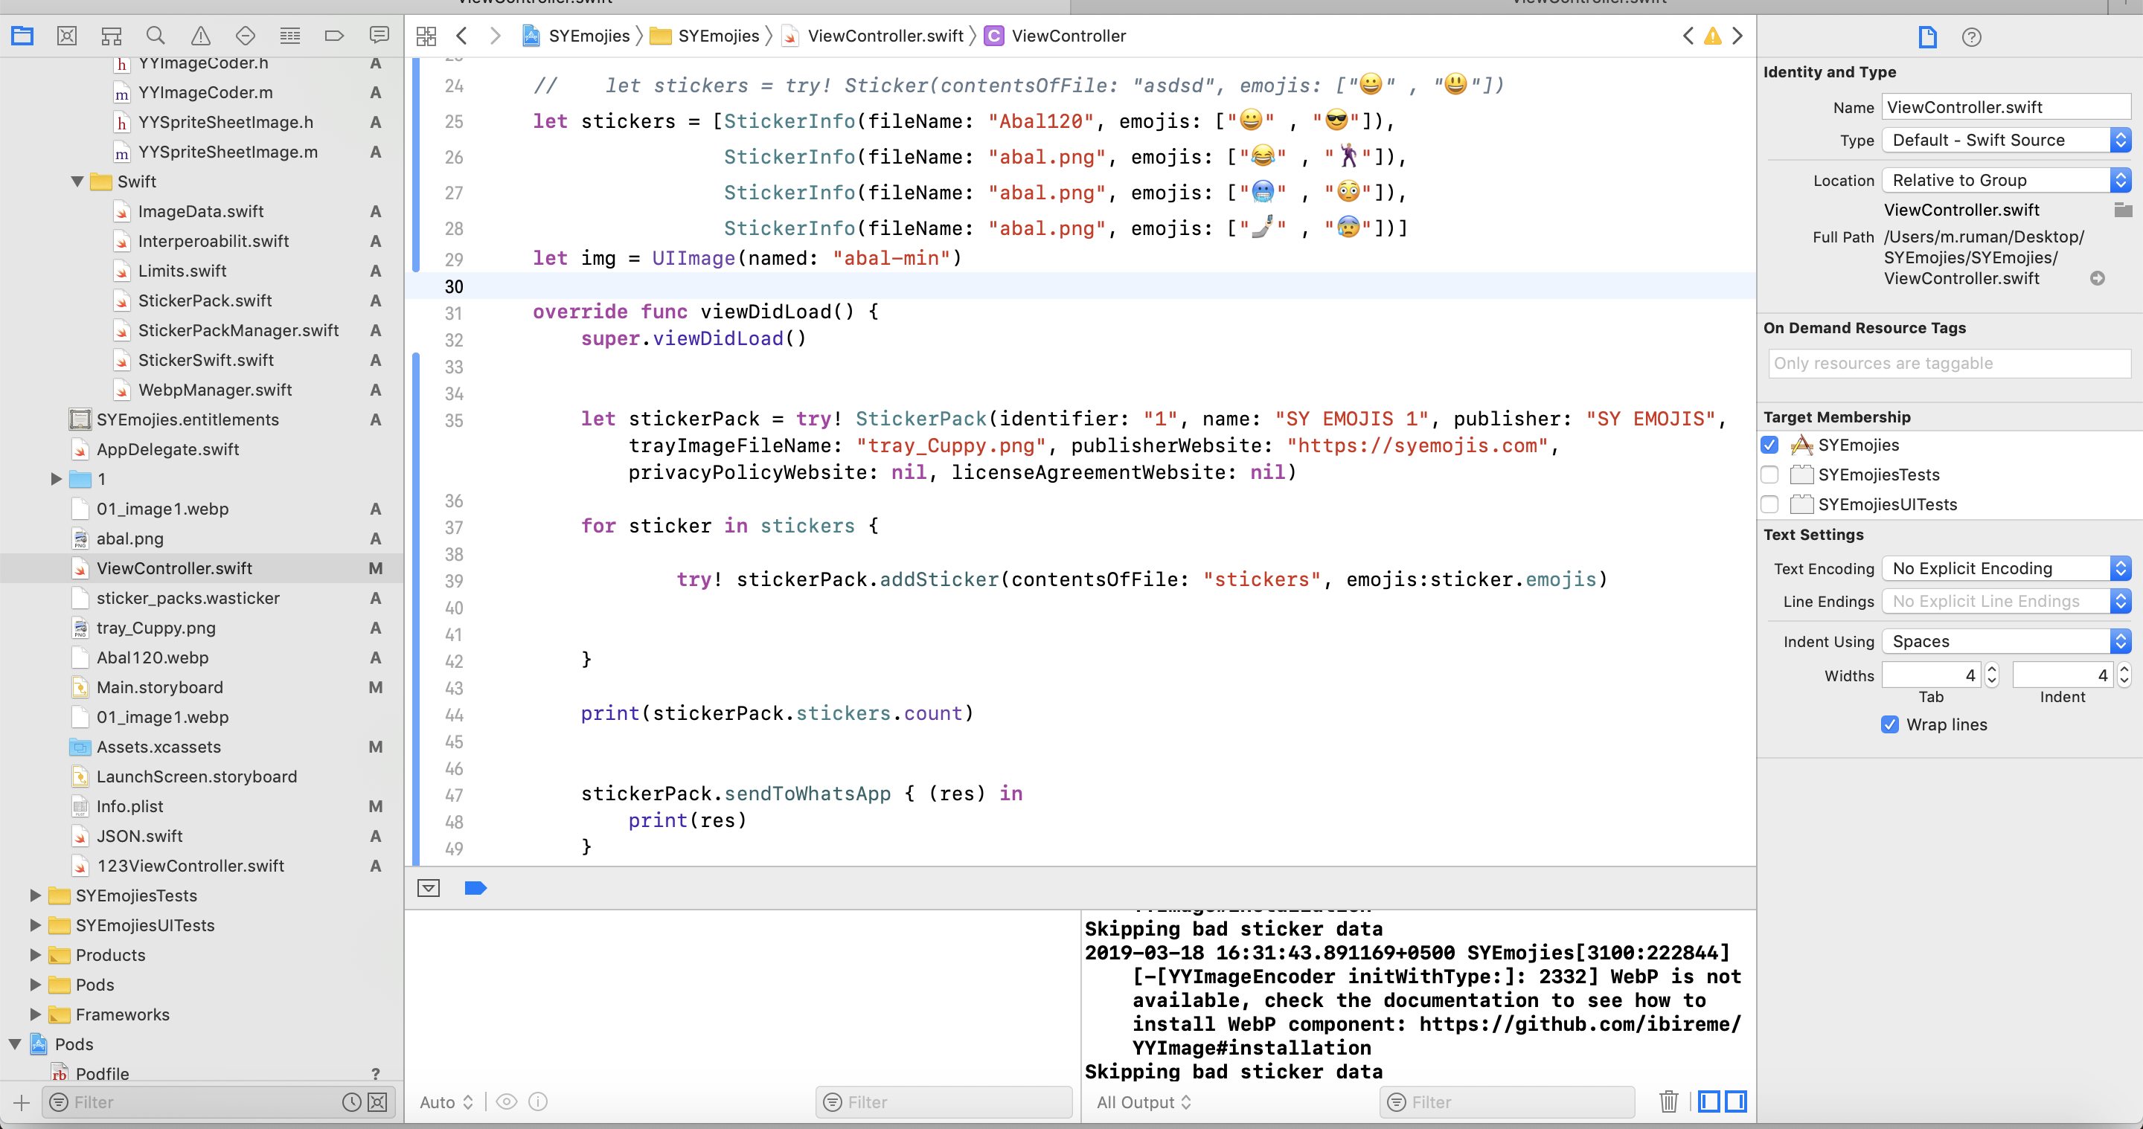Click the Related Items grid icon
This screenshot has width=2143, height=1129.
(x=427, y=36)
